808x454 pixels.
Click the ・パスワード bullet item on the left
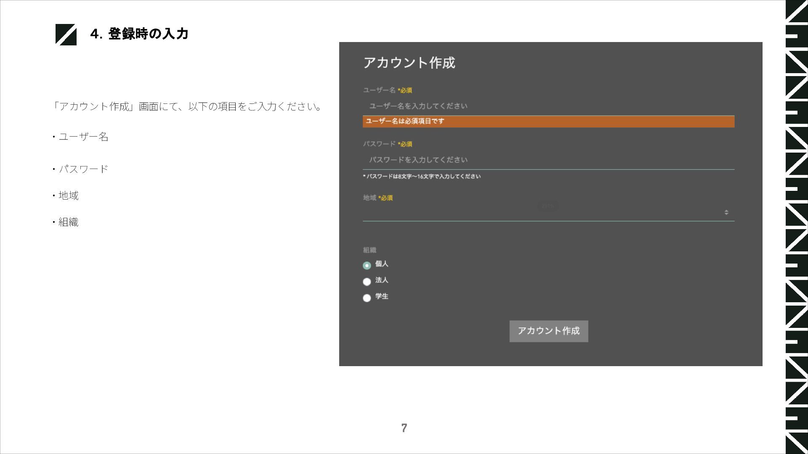click(x=80, y=169)
